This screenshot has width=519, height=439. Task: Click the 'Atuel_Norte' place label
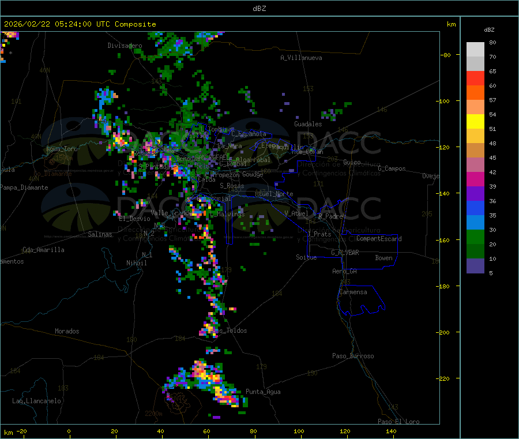coord(274,194)
